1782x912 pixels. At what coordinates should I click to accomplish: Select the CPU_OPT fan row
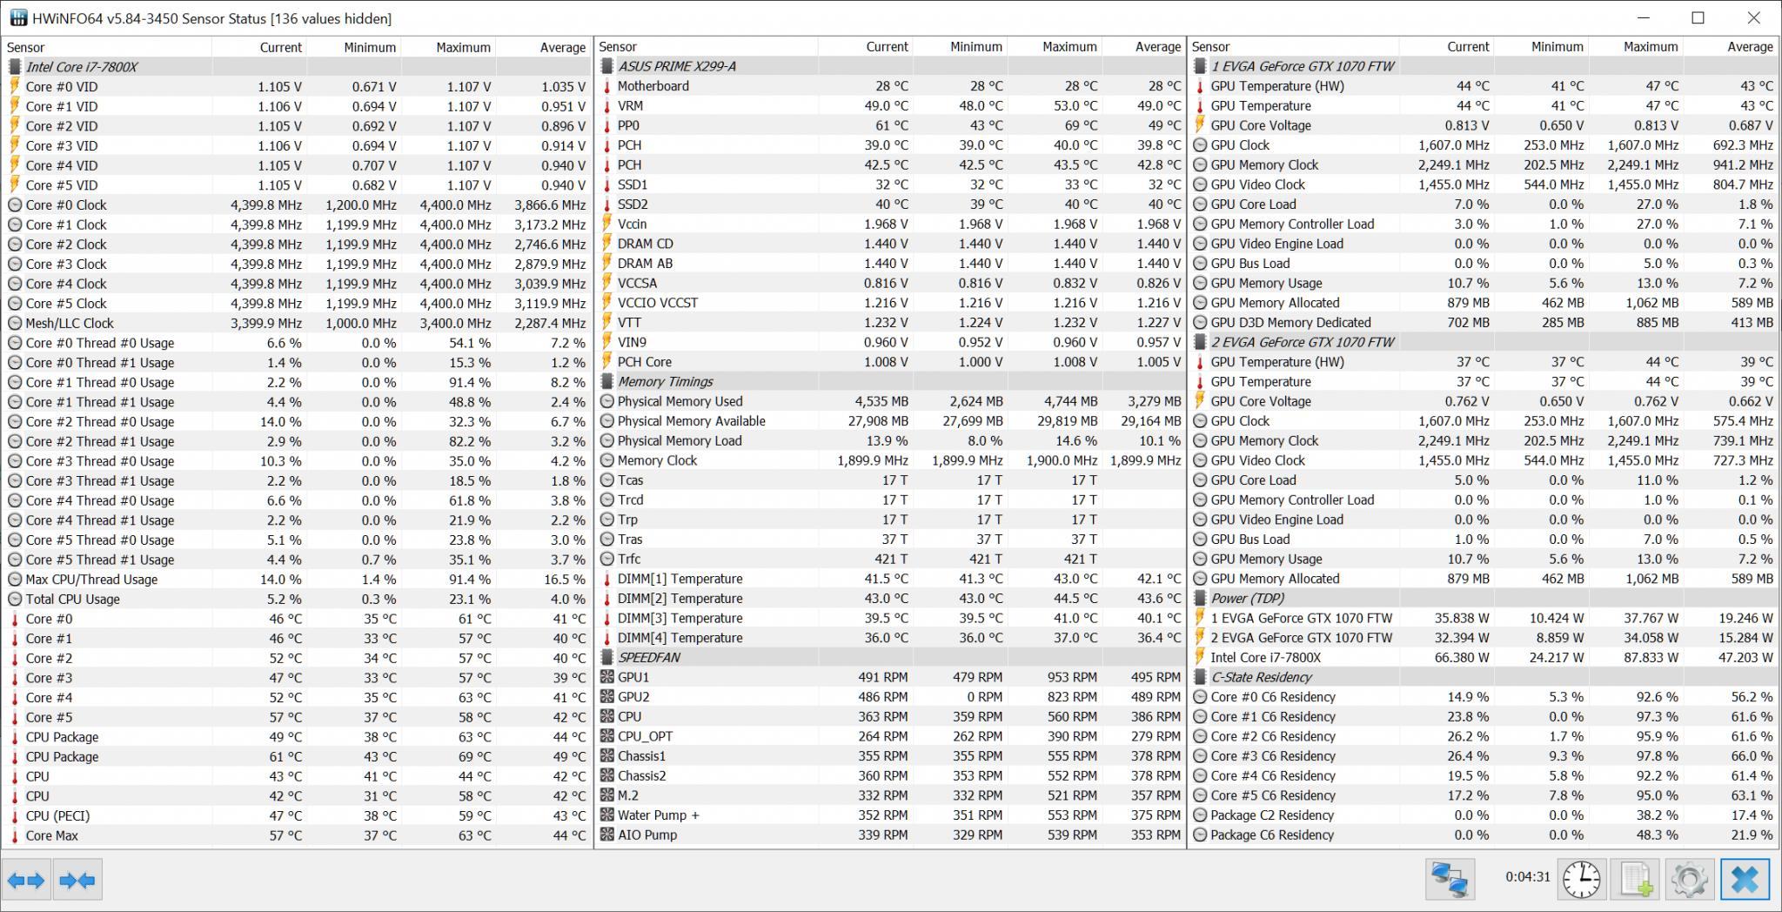pos(891,736)
